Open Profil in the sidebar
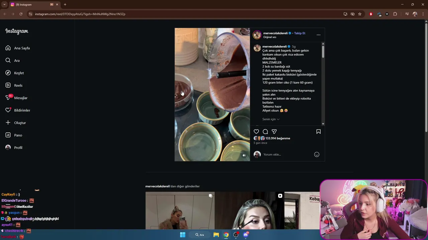The height and width of the screenshot is (240, 428). coord(14,148)
